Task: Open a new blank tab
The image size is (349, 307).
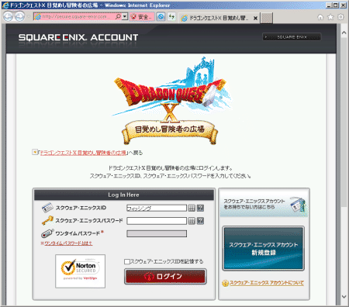Action: [x=266, y=18]
